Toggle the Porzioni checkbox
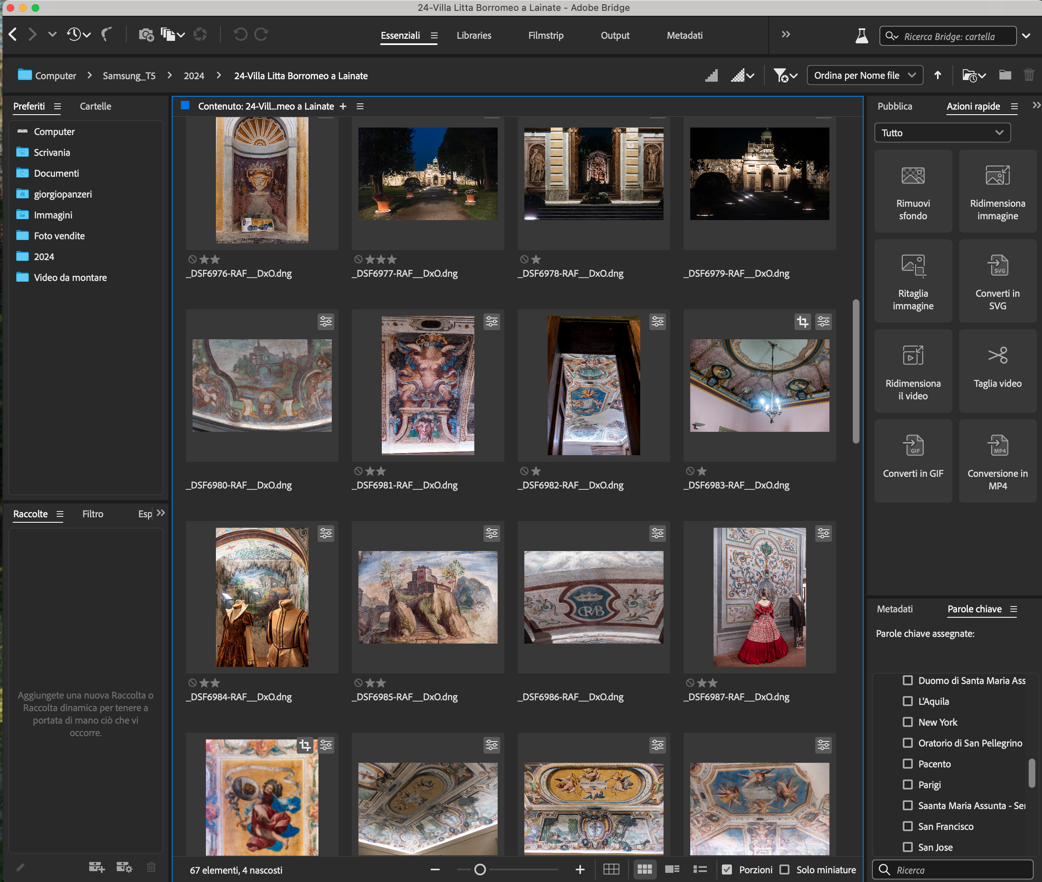 727,869
